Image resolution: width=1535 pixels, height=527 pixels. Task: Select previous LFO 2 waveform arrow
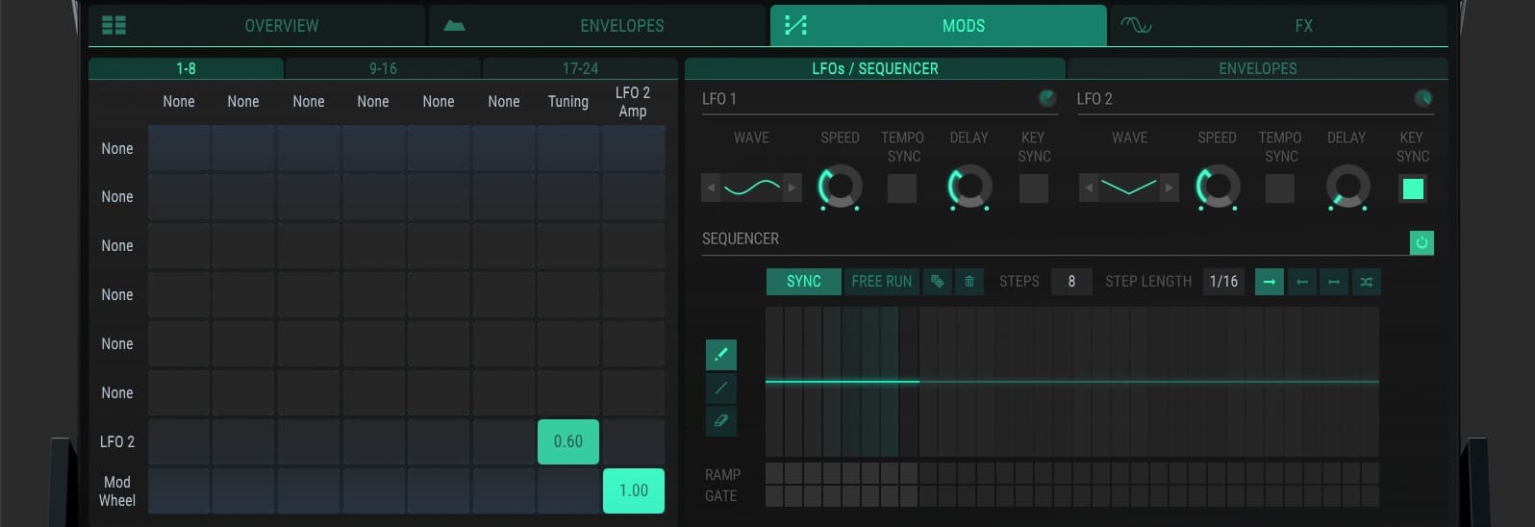(x=1089, y=188)
